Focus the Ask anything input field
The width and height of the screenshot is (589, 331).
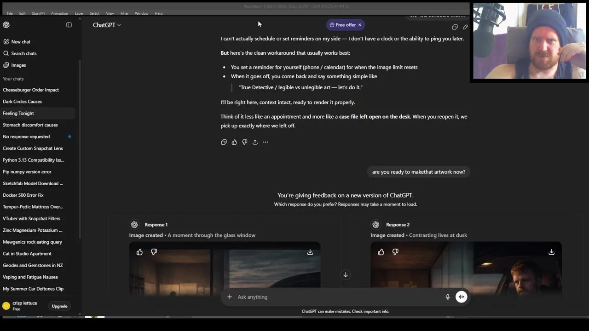(338, 297)
